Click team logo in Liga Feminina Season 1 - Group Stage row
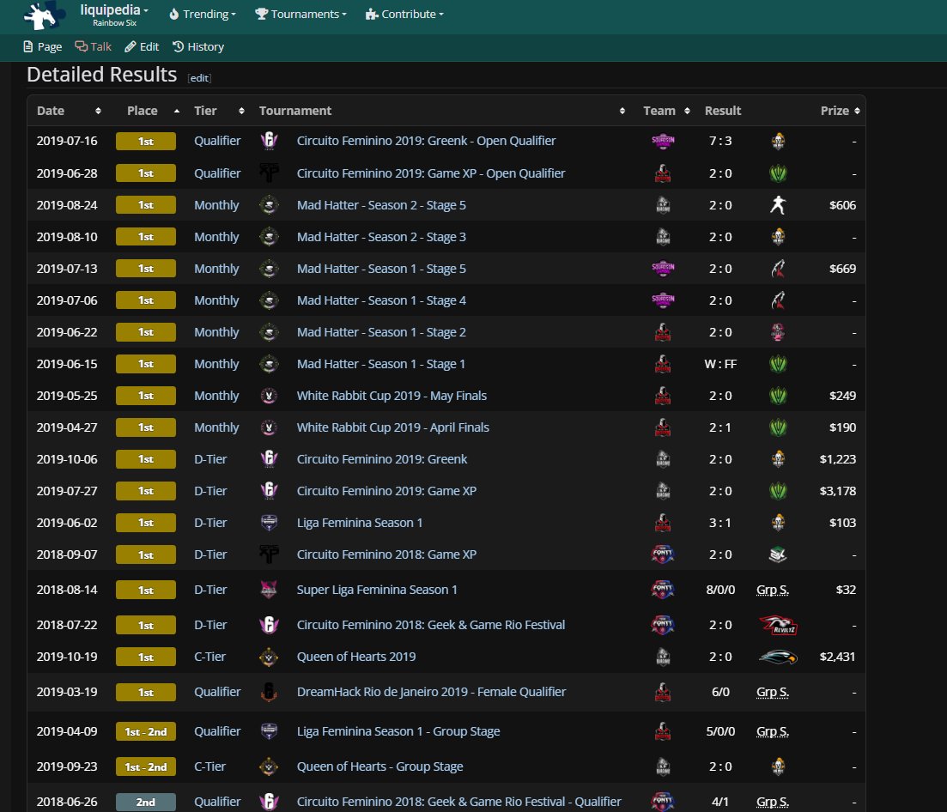This screenshot has height=812, width=947. 663,731
